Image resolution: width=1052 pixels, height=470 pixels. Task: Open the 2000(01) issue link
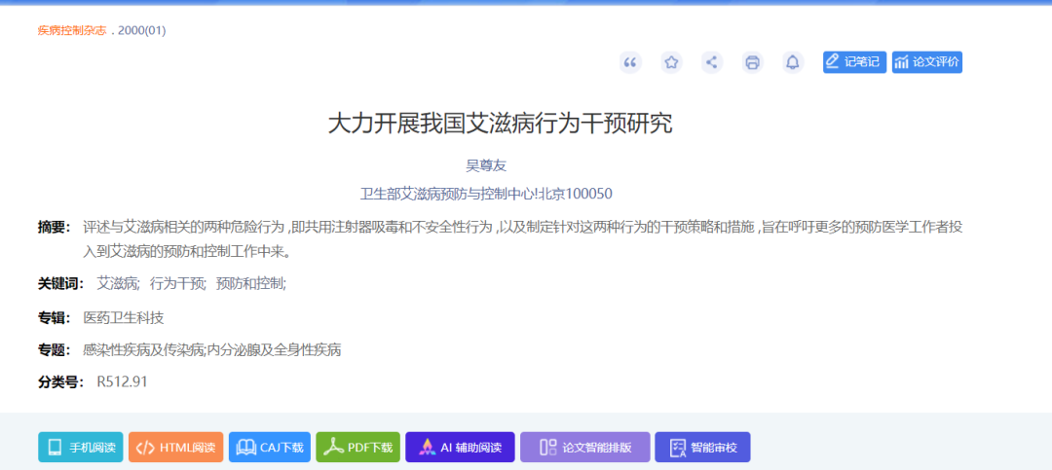coord(141,30)
